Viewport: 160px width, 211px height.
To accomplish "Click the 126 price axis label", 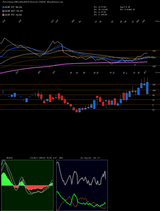I will tap(154, 66).
